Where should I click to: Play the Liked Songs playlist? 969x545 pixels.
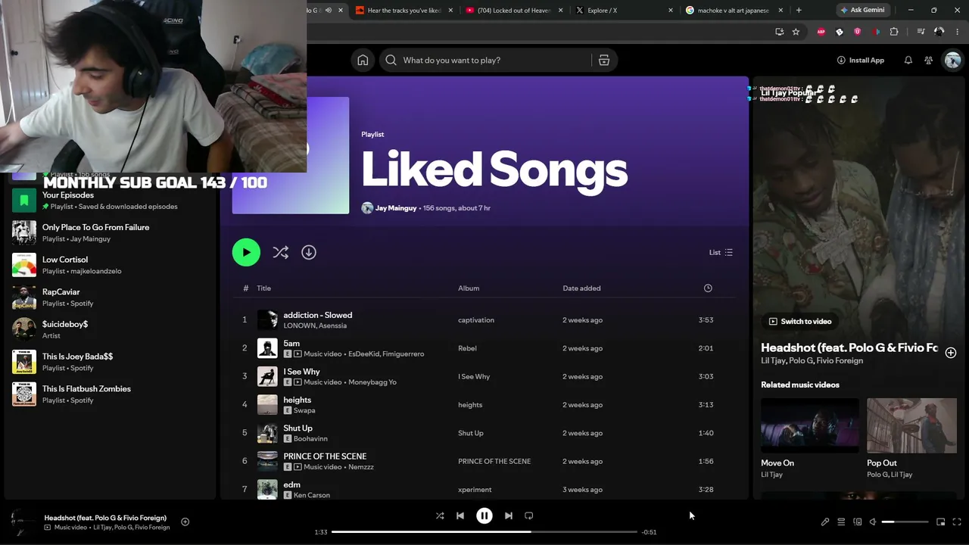click(x=246, y=252)
